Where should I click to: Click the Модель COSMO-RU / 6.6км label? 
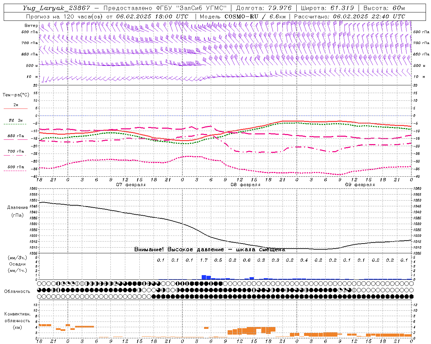tap(242, 16)
